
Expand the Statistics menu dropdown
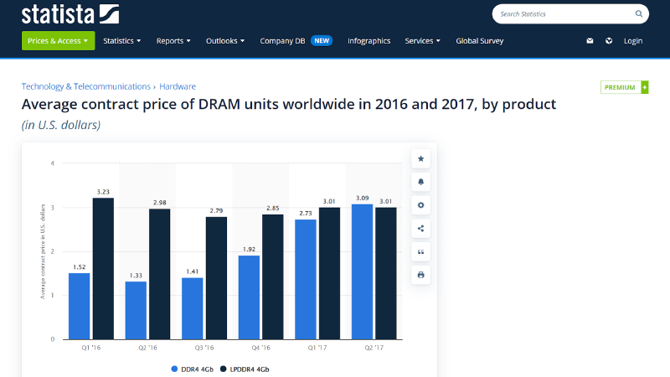121,41
